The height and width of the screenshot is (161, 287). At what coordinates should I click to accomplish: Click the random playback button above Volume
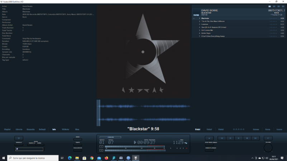(268, 138)
